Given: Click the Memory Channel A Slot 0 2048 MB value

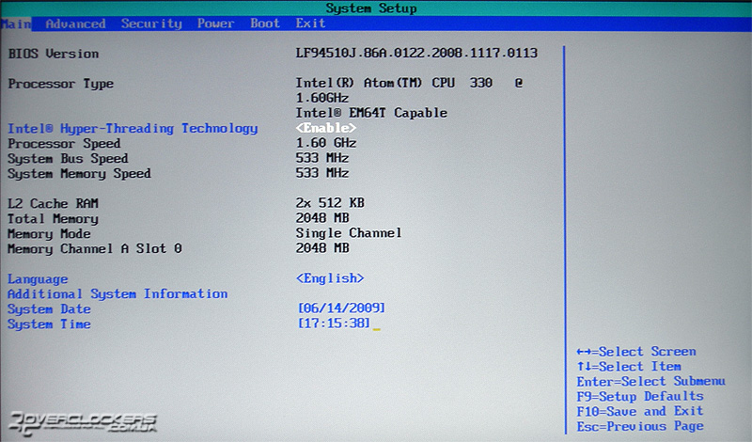Looking at the screenshot, I should (321, 248).
